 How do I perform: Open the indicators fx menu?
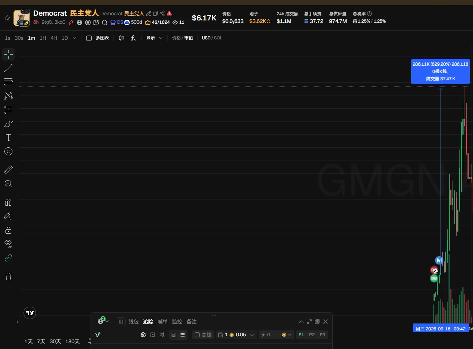(x=133, y=38)
